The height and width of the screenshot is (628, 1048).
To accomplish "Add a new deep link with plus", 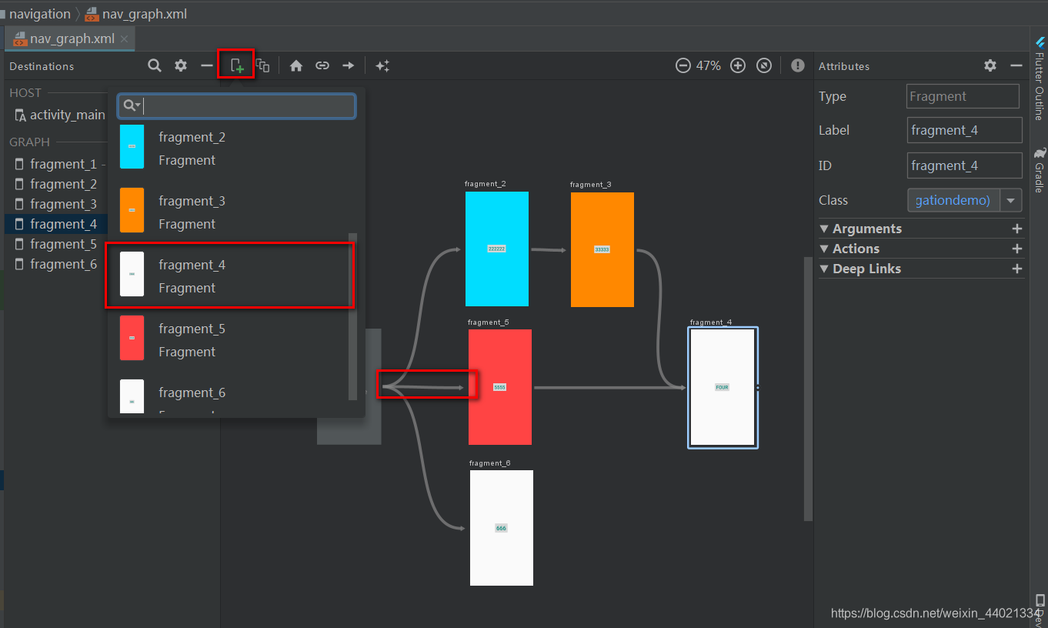I will pyautogui.click(x=1017, y=269).
